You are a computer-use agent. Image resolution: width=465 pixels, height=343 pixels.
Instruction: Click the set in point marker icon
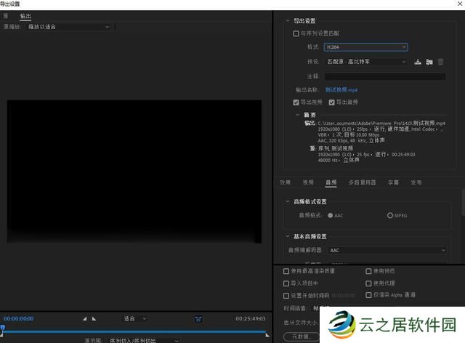click(84, 318)
